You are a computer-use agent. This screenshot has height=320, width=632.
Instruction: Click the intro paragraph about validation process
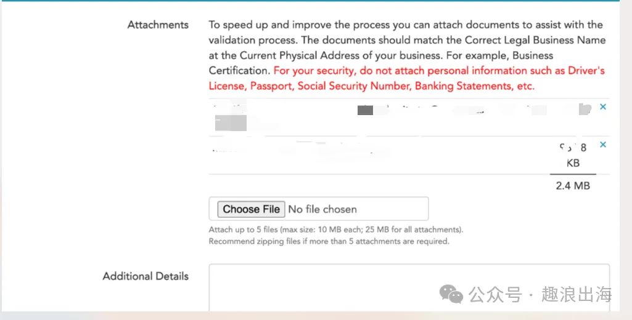(407, 48)
